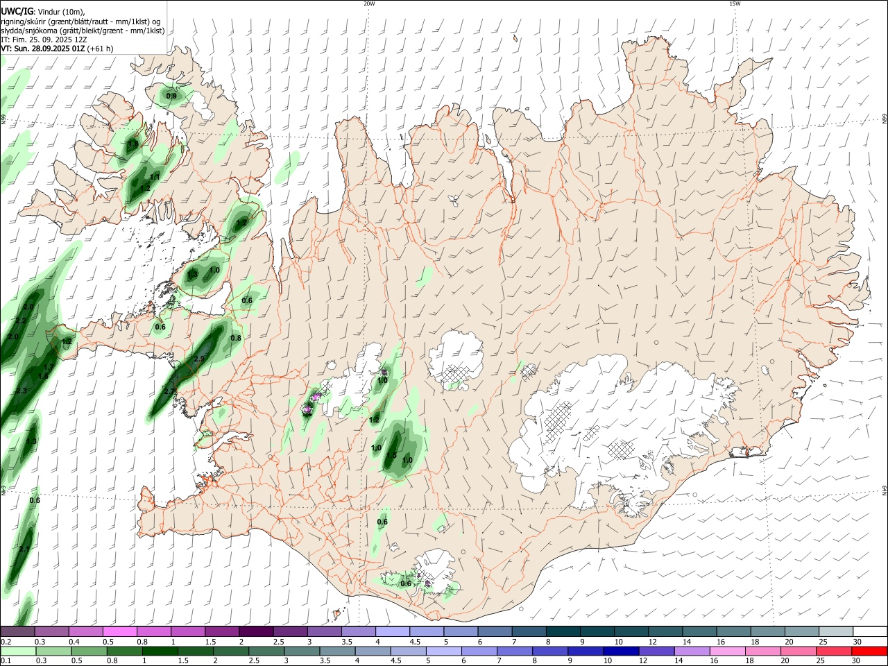This screenshot has height=666, width=888.
Task: Click the 'IT: Fim. 25. 09. 2025 12Z' line
Action: tap(44, 40)
